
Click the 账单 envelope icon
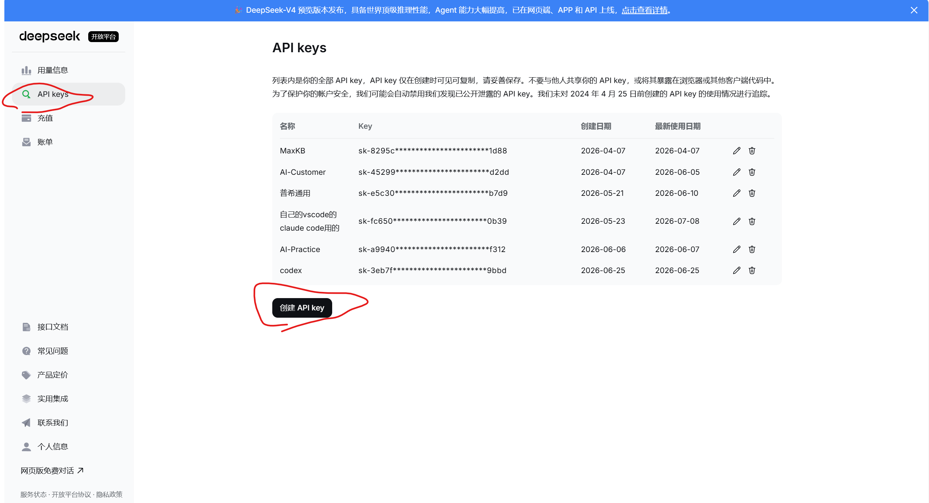click(x=26, y=142)
